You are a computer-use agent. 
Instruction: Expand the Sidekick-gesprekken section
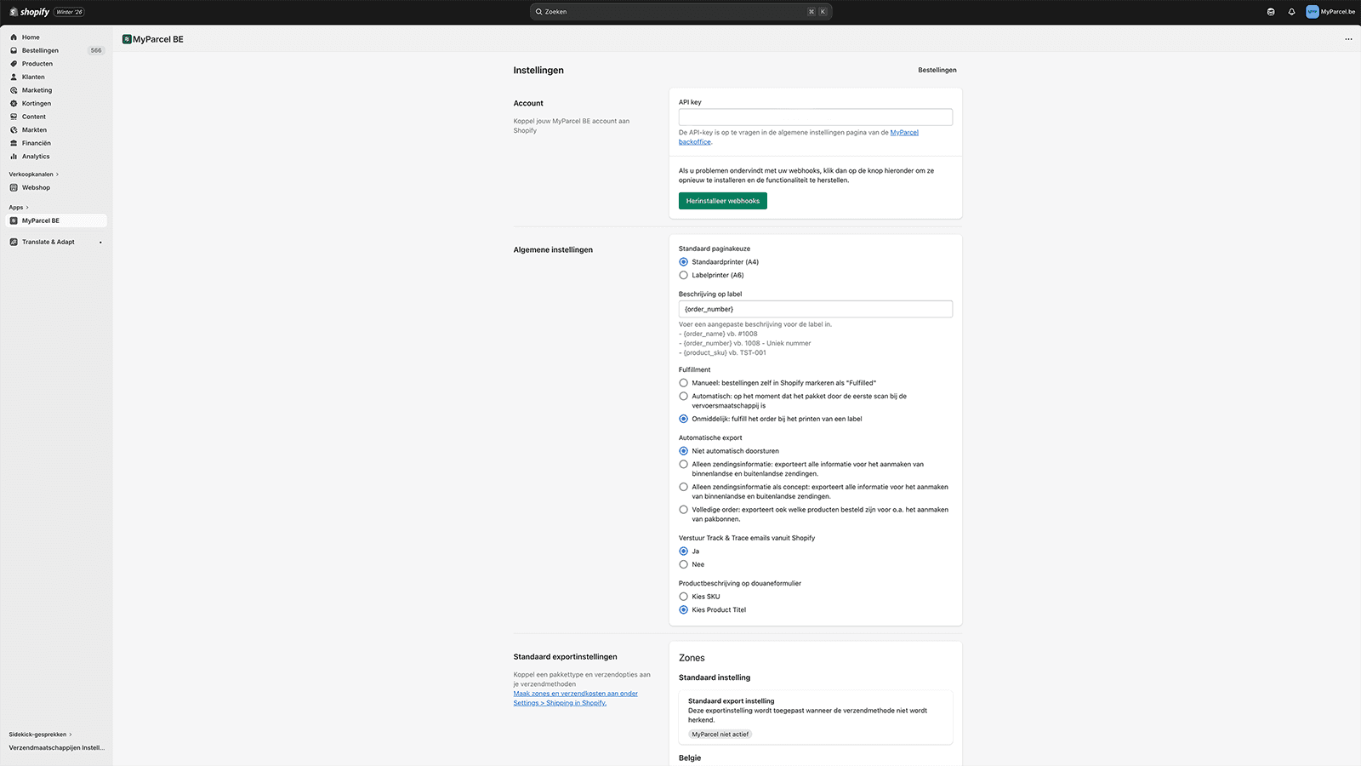38,734
